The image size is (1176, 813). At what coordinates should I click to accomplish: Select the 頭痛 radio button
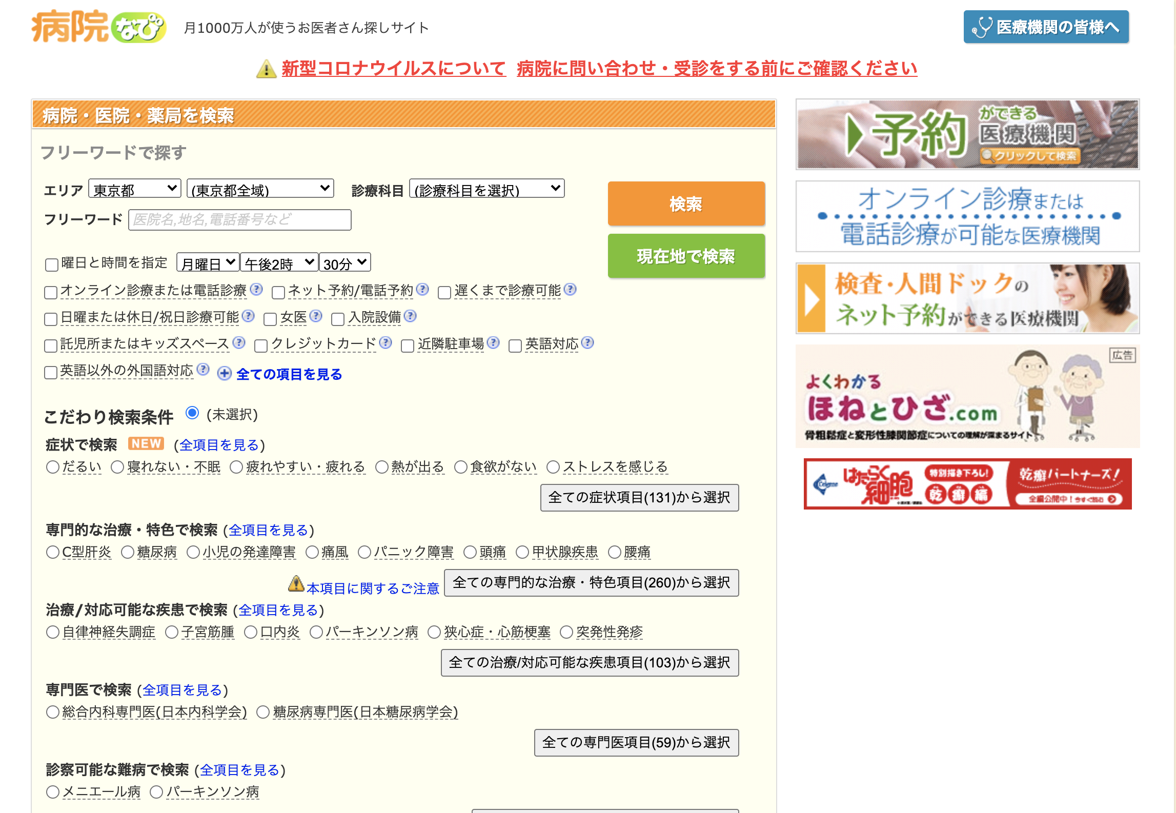tap(469, 552)
